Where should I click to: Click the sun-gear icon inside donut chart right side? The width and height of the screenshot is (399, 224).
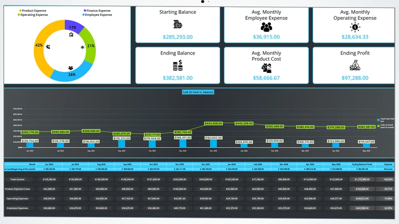(x=82, y=47)
